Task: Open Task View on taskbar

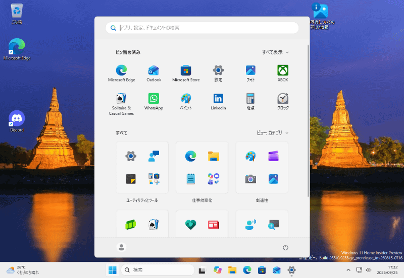Action: [203, 270]
